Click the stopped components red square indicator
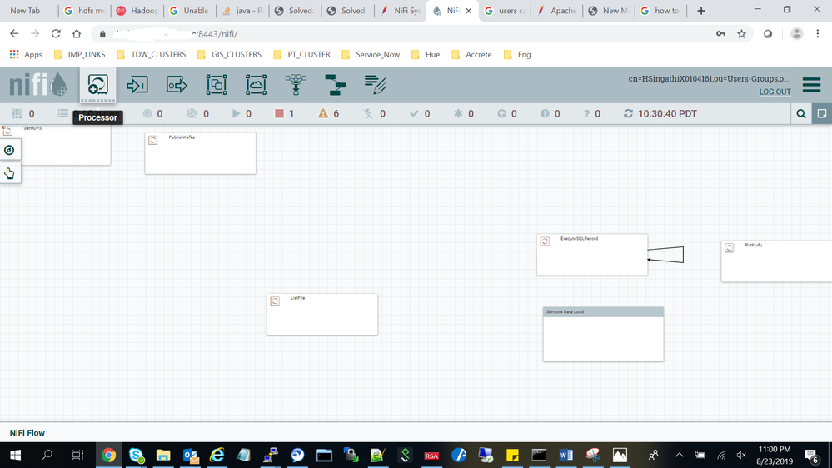 point(279,113)
